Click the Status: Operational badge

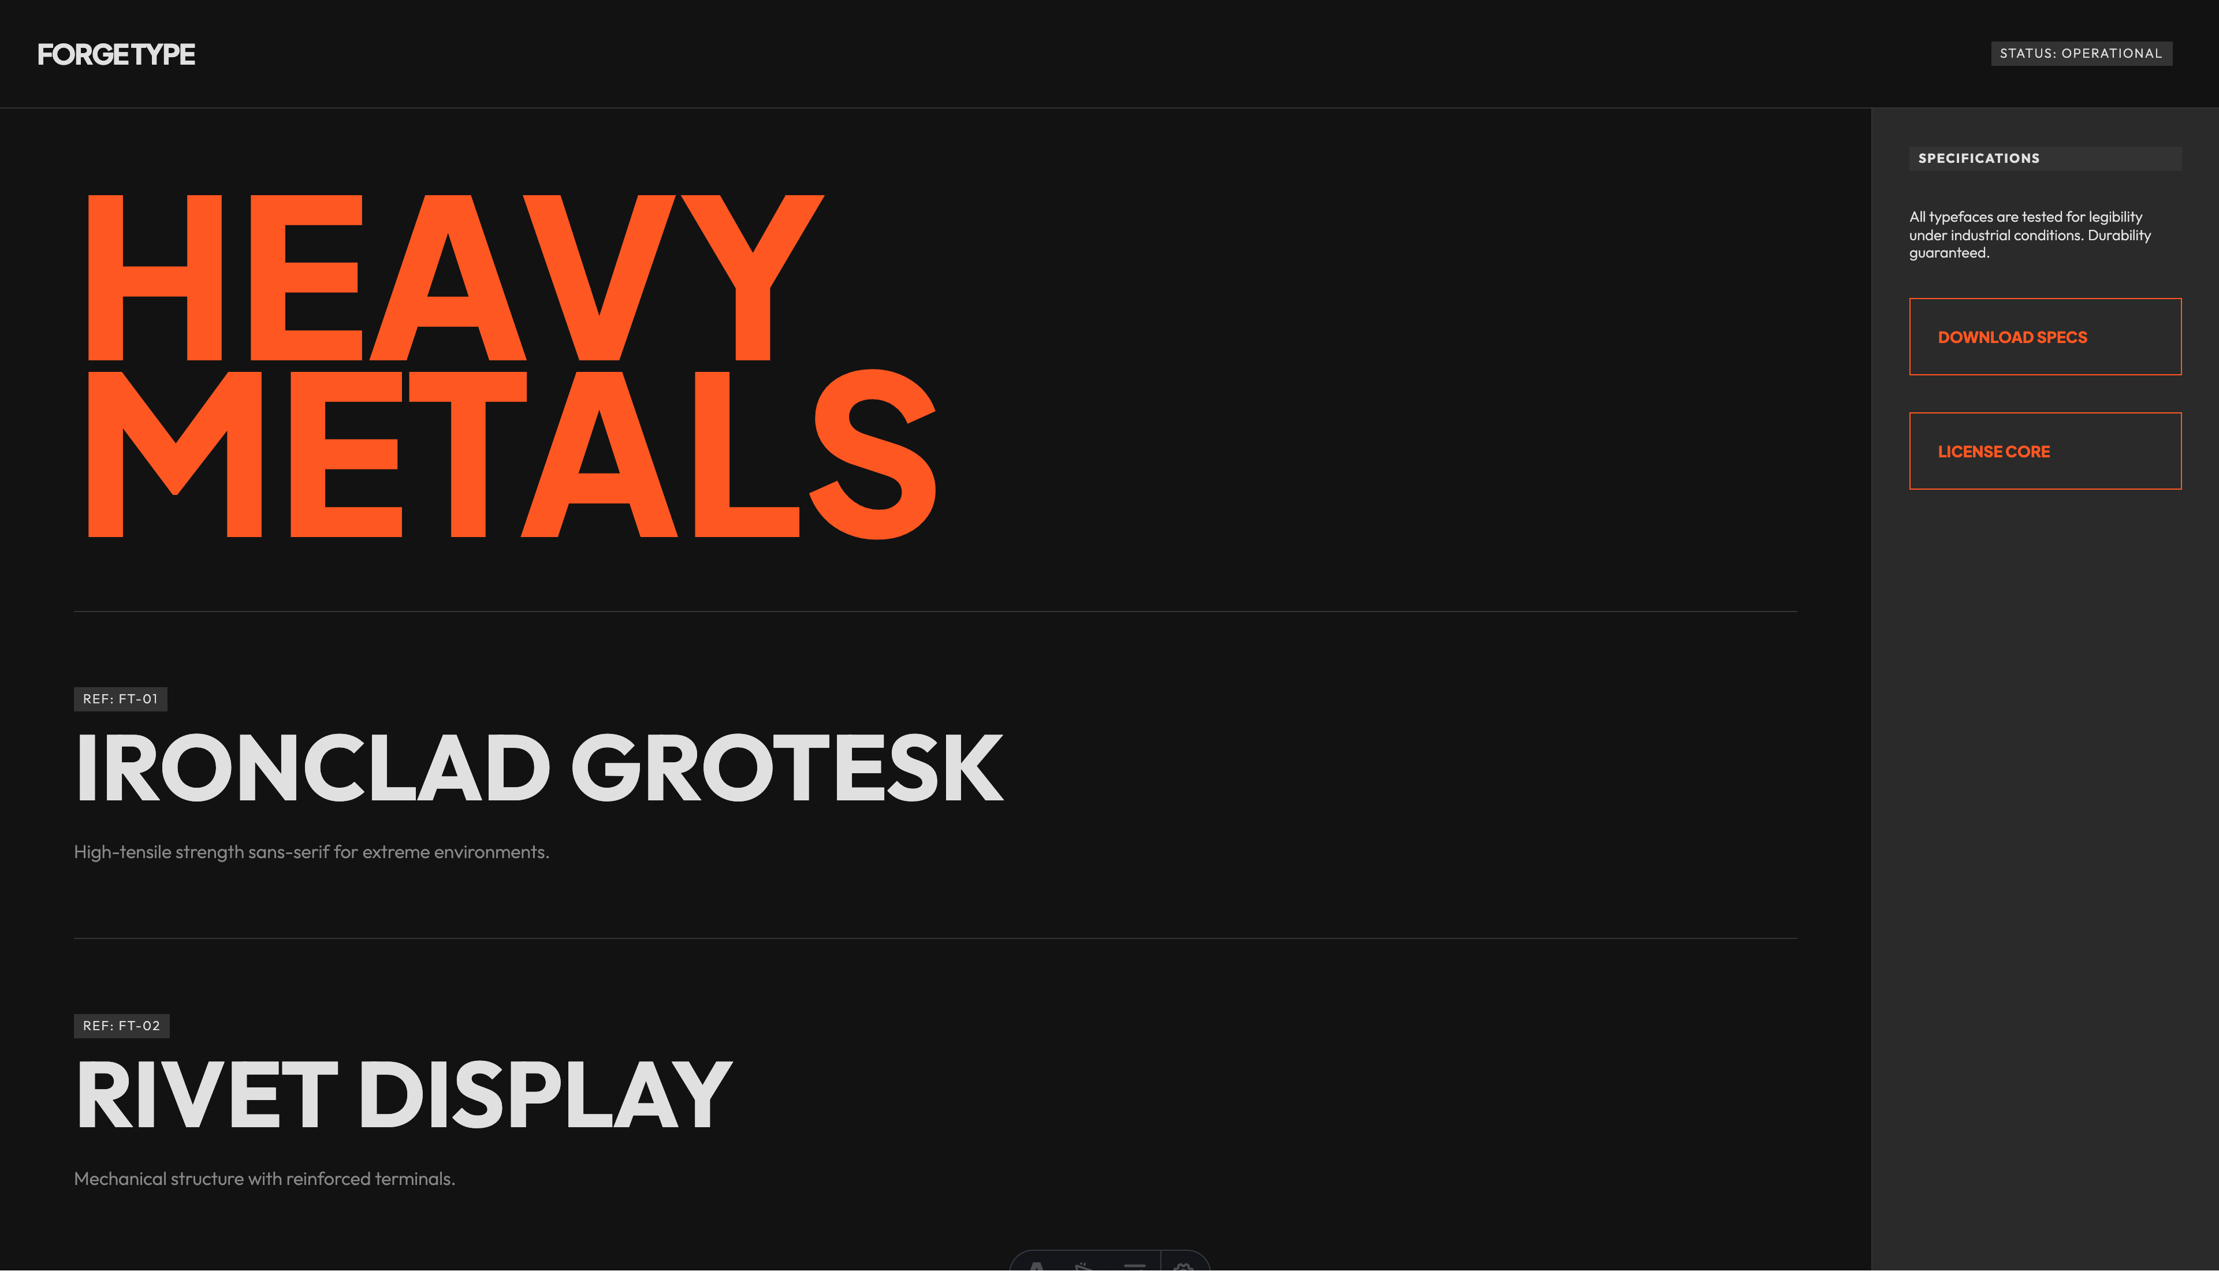[x=2080, y=53]
